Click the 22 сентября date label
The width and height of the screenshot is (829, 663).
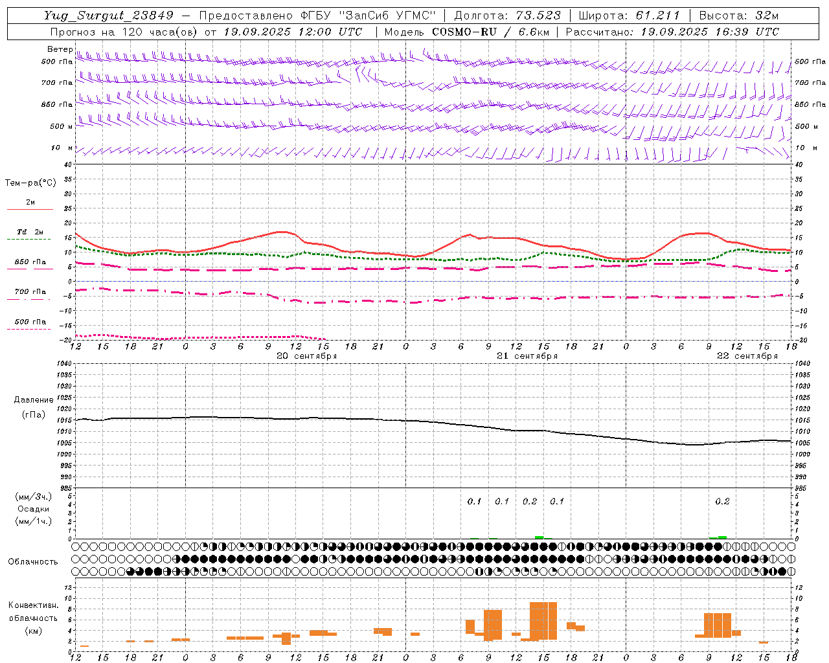[x=747, y=356]
